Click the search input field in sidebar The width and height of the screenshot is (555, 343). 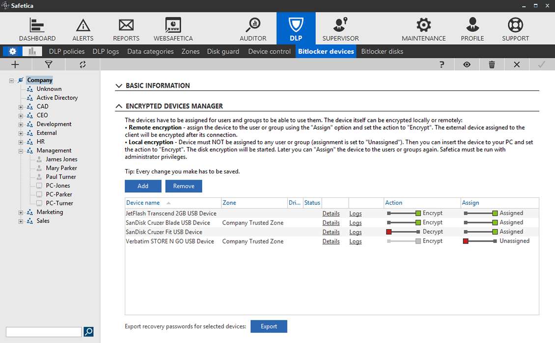pyautogui.click(x=44, y=332)
